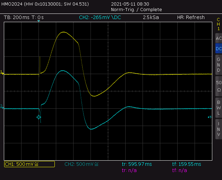The width and height of the screenshot is (222, 180).
Task: Click the TB: 200 ms timebase readout
Action: tap(17, 18)
